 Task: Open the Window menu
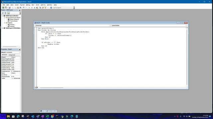pyautogui.click(x=50, y=5)
